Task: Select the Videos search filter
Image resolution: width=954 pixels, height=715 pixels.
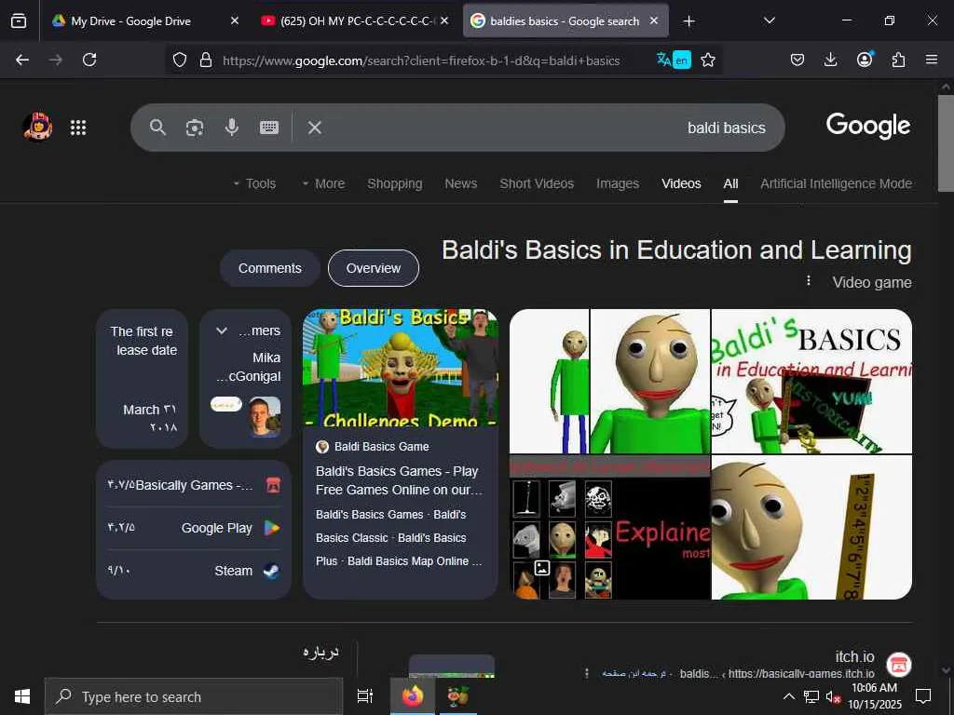Action: coord(681,183)
